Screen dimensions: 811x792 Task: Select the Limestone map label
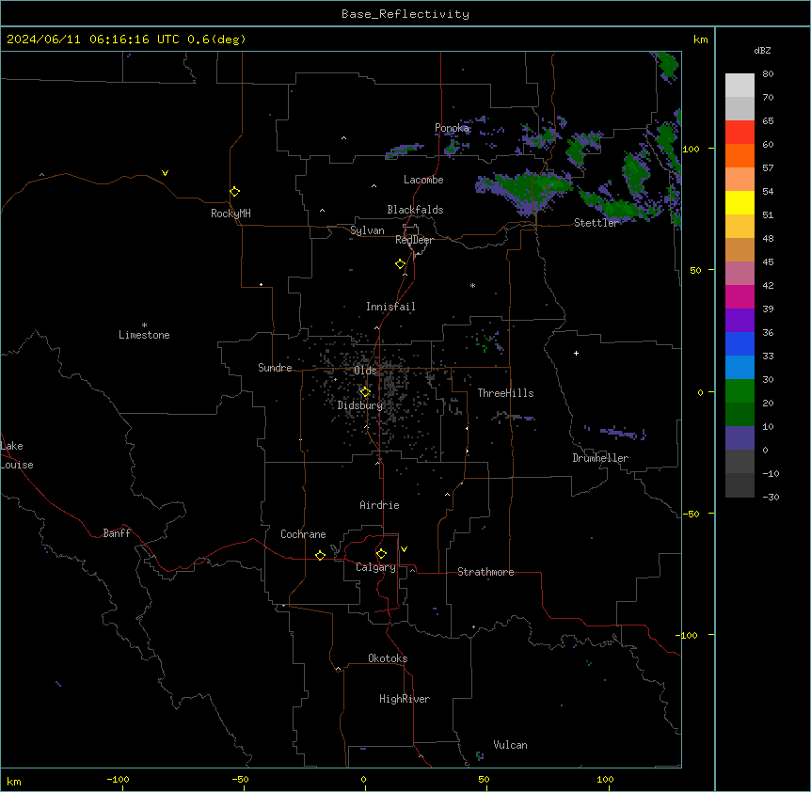(144, 335)
